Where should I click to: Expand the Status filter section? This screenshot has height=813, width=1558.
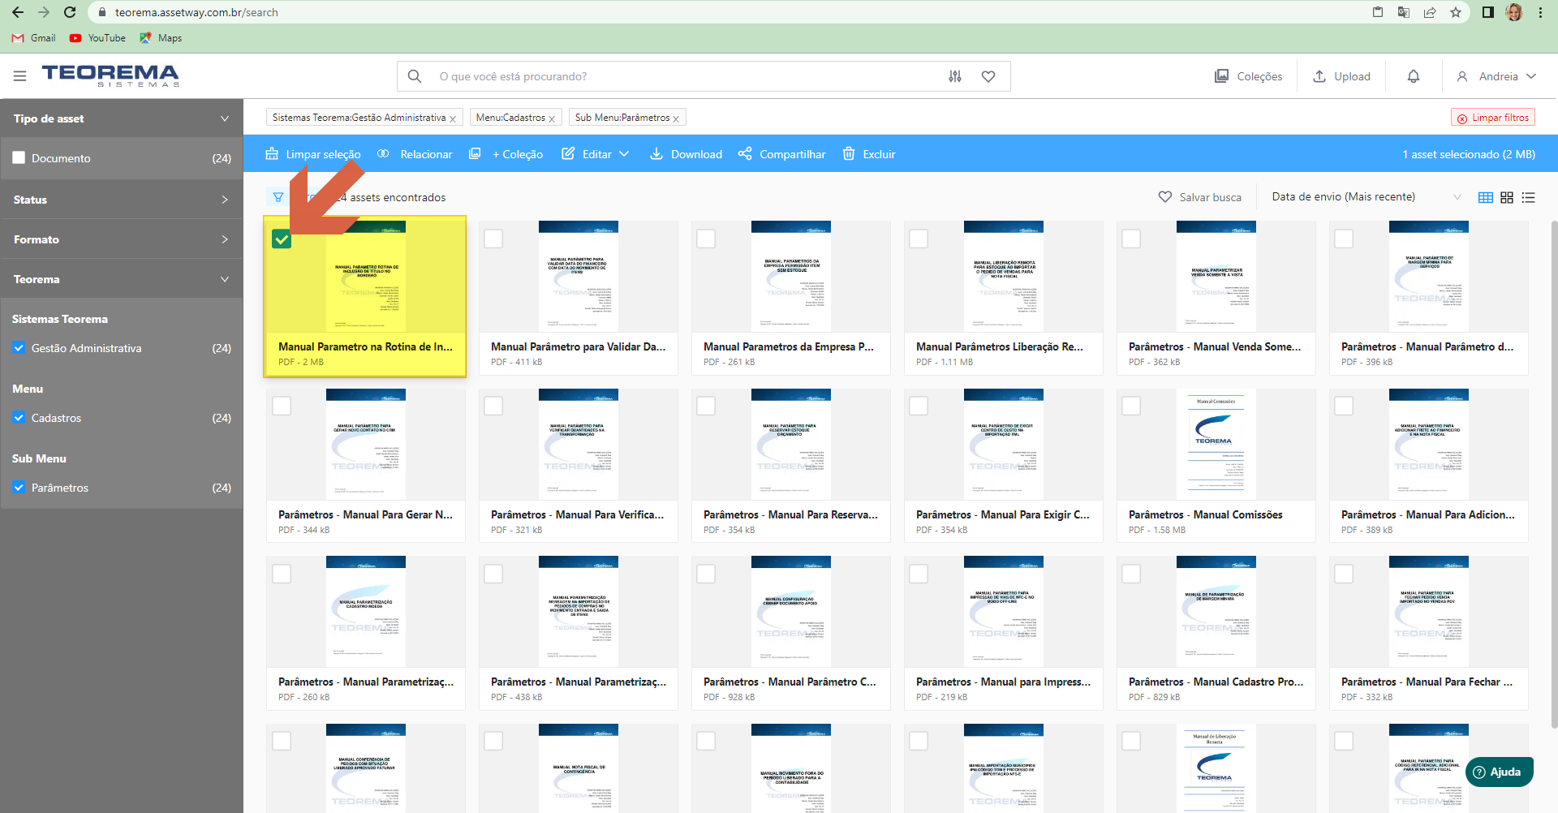tap(122, 200)
